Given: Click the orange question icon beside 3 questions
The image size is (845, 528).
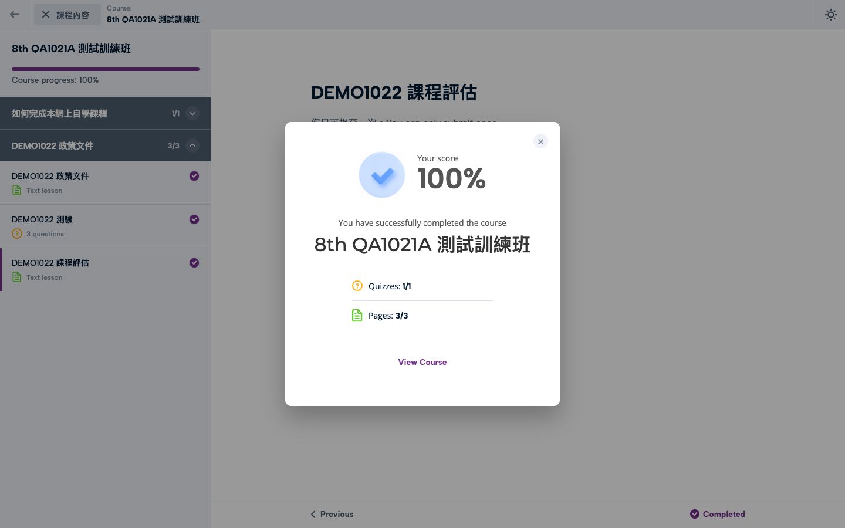Looking at the screenshot, I should pyautogui.click(x=17, y=233).
